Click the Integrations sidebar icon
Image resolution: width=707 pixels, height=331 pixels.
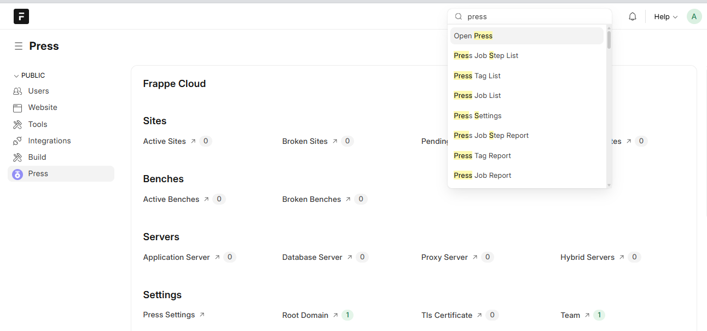point(18,141)
